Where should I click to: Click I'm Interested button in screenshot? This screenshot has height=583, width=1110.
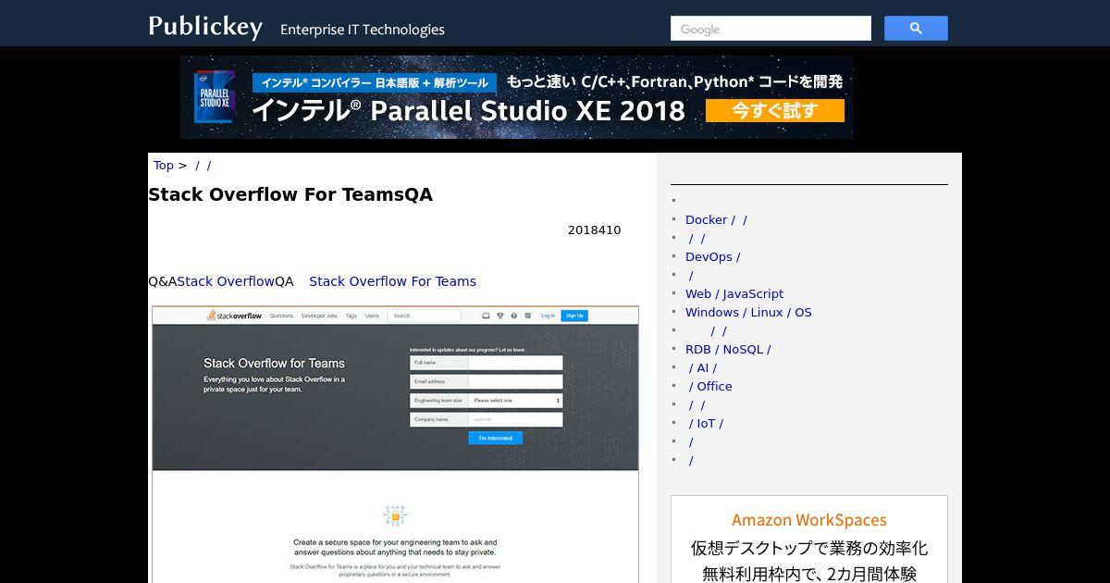tap(495, 438)
